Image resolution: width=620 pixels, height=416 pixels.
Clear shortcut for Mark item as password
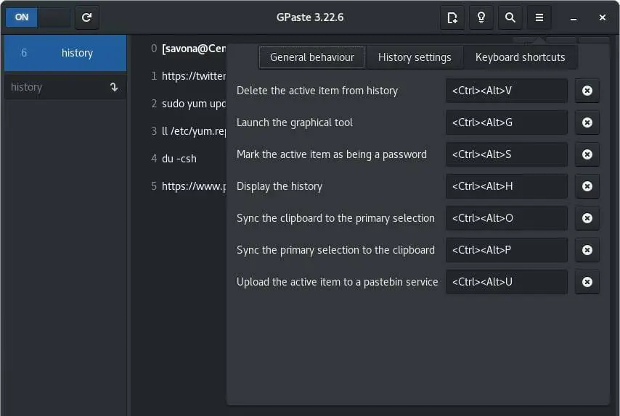pyautogui.click(x=587, y=154)
